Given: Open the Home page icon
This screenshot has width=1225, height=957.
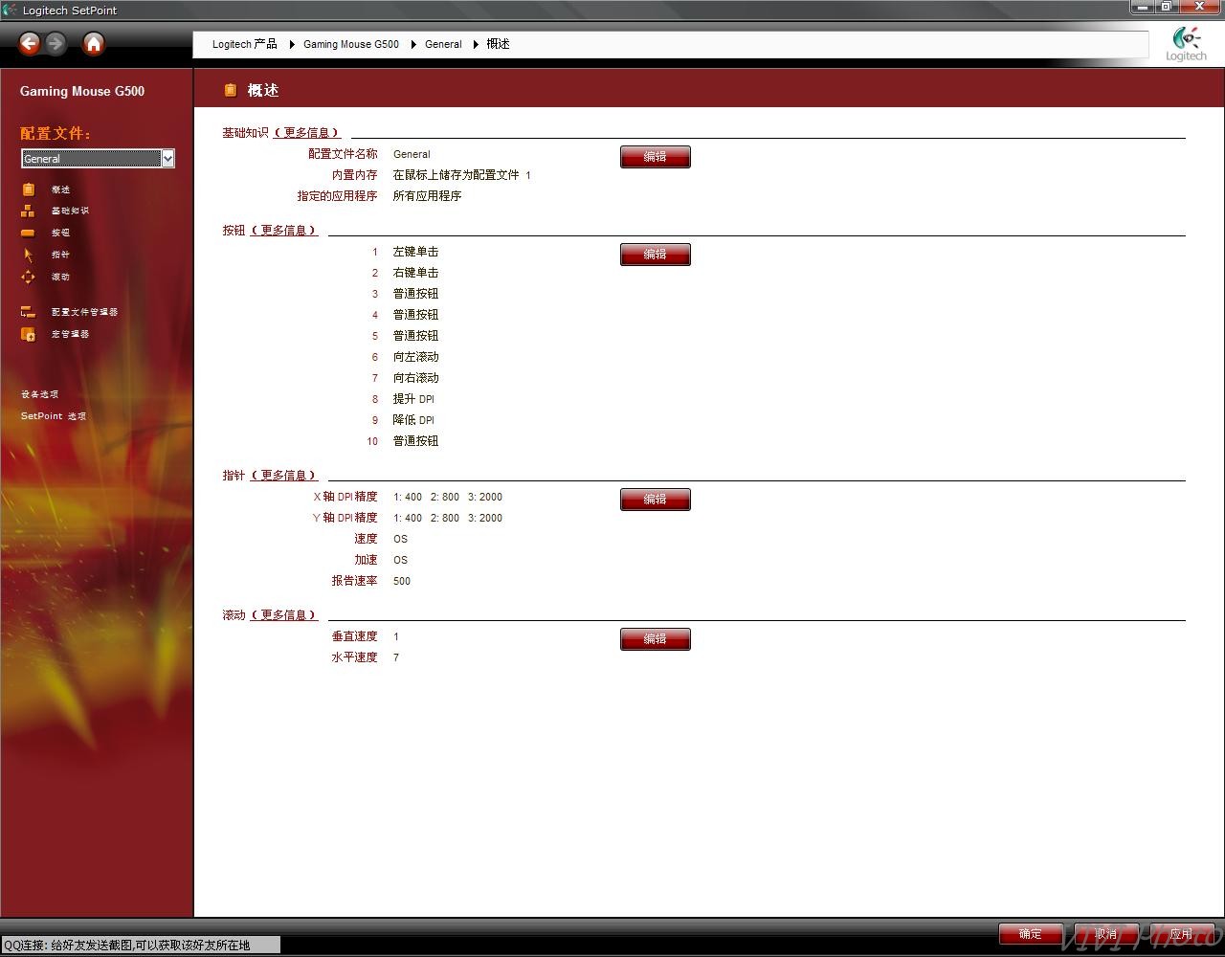Looking at the screenshot, I should tap(94, 43).
